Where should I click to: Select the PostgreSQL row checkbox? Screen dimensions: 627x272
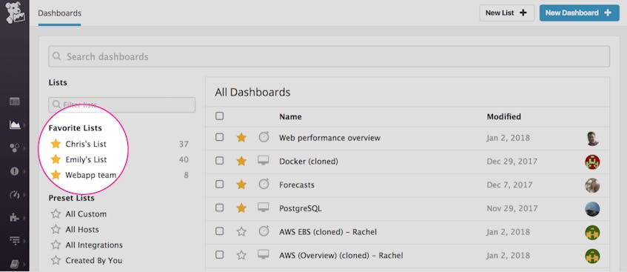pos(220,208)
